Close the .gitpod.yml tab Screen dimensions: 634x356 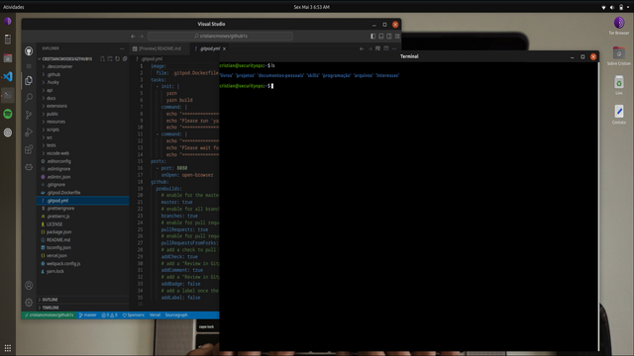[225, 48]
